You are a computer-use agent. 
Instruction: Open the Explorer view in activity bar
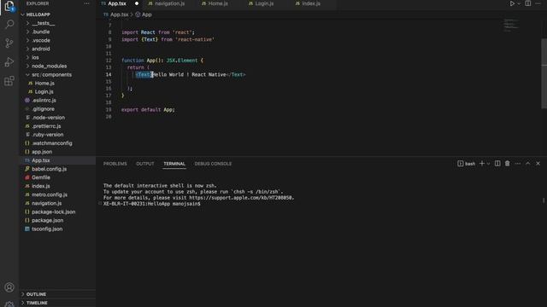(x=9, y=6)
